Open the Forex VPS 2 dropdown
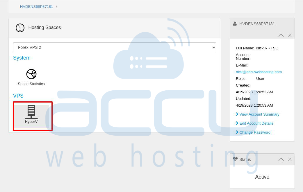 coord(115,47)
